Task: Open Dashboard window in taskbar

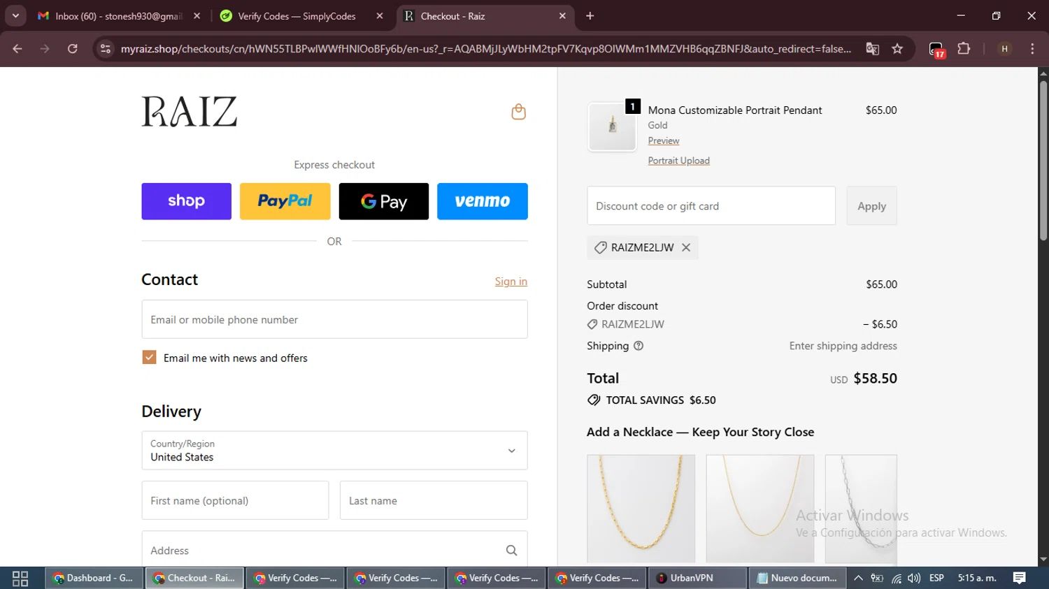Action: [x=94, y=578]
